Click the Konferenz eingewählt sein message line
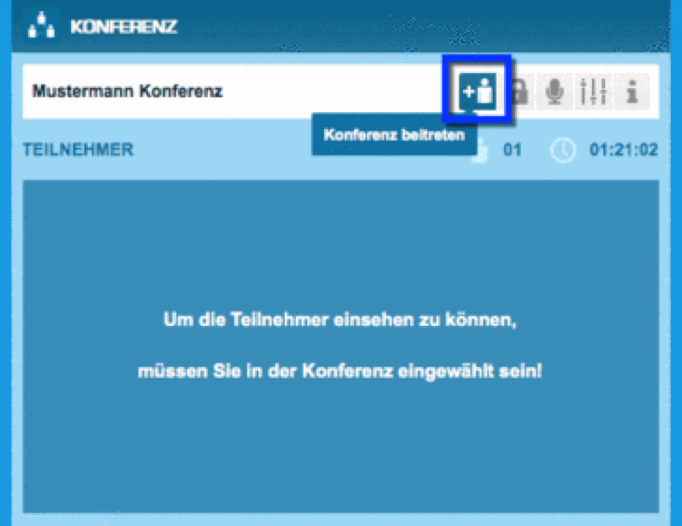 tap(340, 371)
